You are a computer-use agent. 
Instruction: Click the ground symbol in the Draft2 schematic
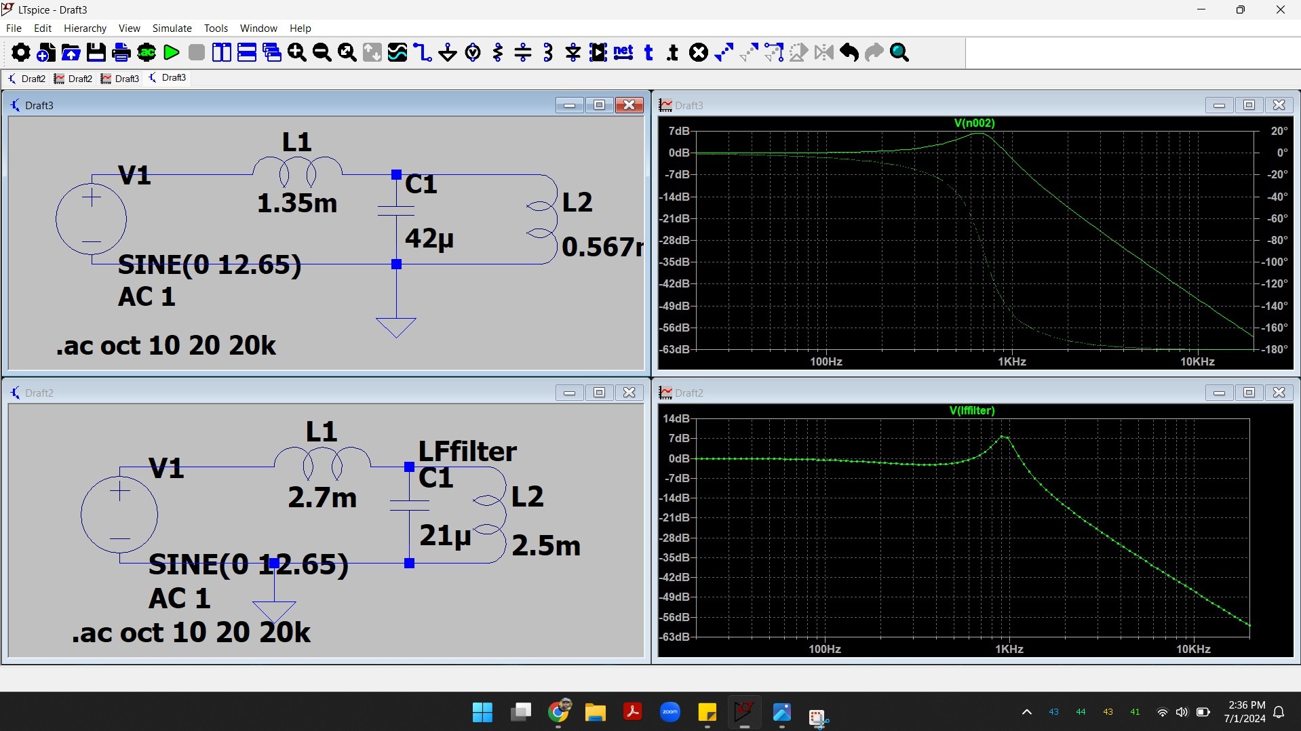click(x=274, y=611)
